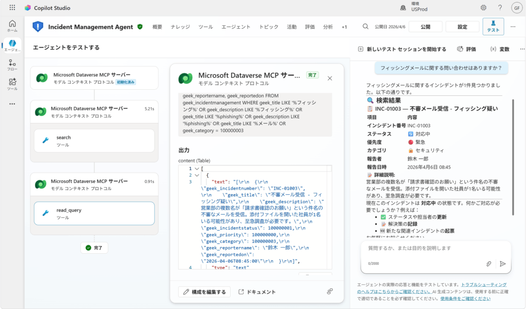The height and width of the screenshot is (309, 526).
Task: Send the chat message with arrow icon
Action: (x=502, y=263)
